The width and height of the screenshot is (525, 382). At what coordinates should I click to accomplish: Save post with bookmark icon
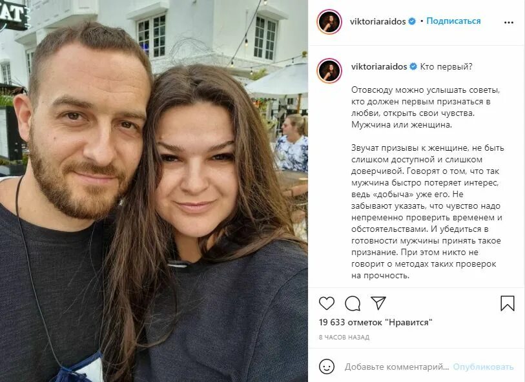(508, 303)
